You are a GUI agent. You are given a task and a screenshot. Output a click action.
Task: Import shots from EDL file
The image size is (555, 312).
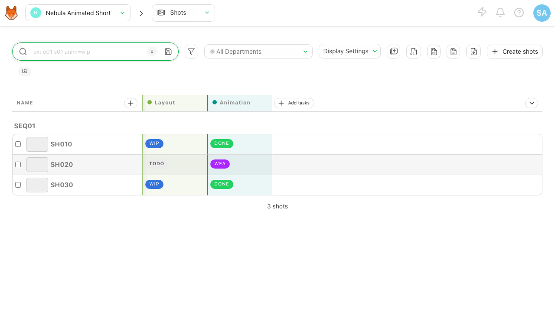pos(434,52)
